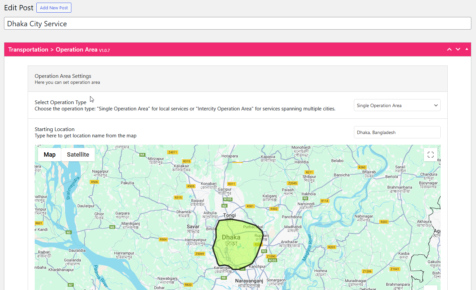Move the Operation Area panel down
The image size is (476, 290).
tap(458, 49)
